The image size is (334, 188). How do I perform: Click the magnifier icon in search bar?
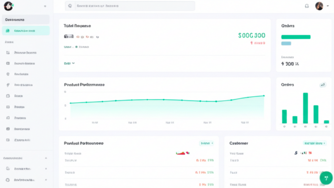(x=70, y=6)
